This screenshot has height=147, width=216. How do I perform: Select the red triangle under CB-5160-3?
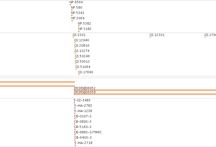pyautogui.click(x=75, y=130)
